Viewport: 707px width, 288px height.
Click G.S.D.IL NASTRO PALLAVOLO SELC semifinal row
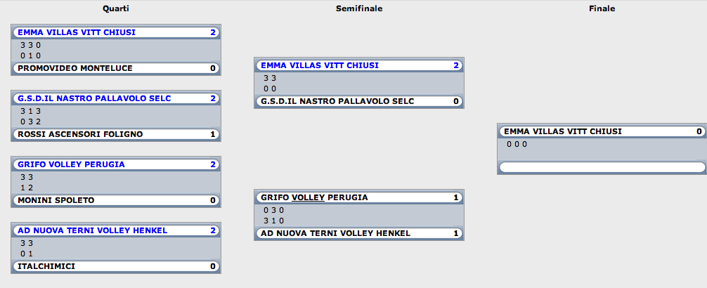pos(359,101)
